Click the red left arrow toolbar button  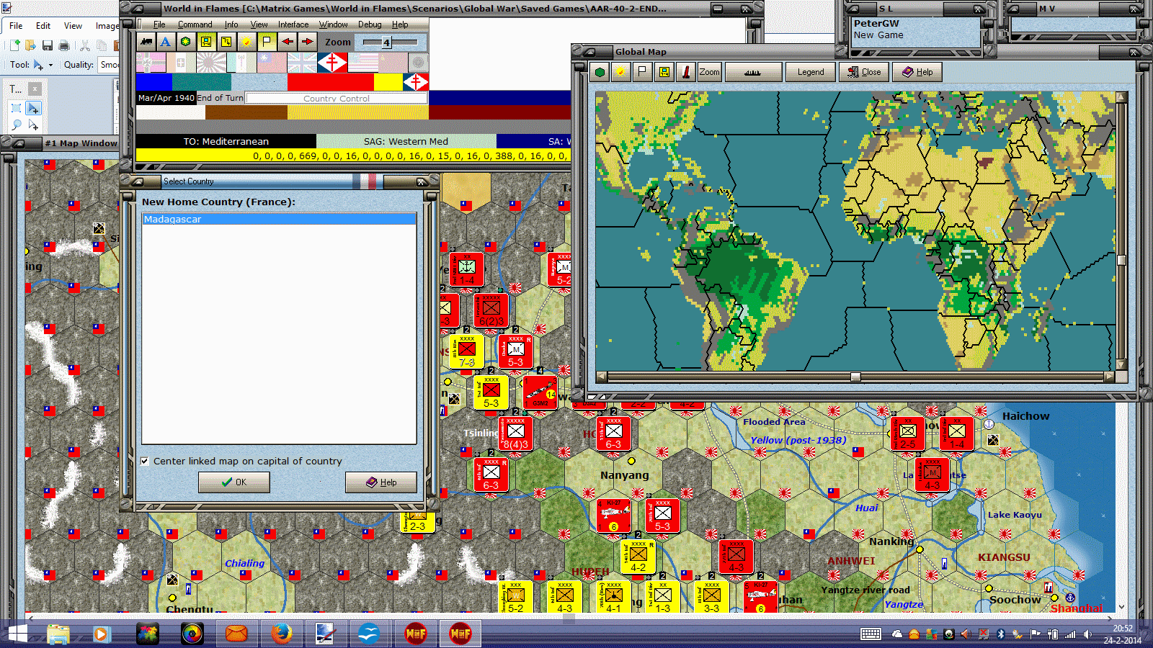tap(287, 42)
